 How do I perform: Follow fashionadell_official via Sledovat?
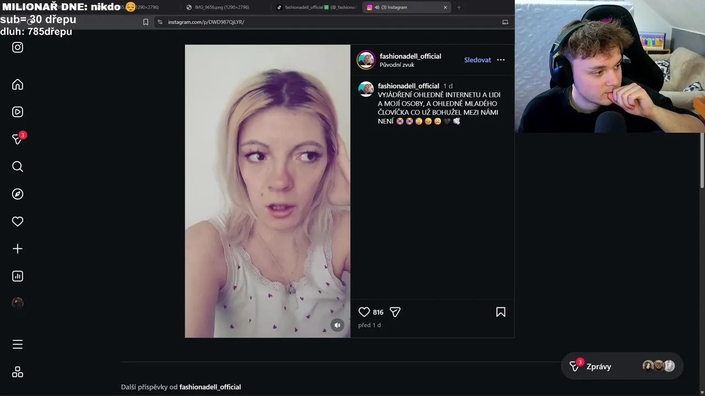(x=478, y=60)
